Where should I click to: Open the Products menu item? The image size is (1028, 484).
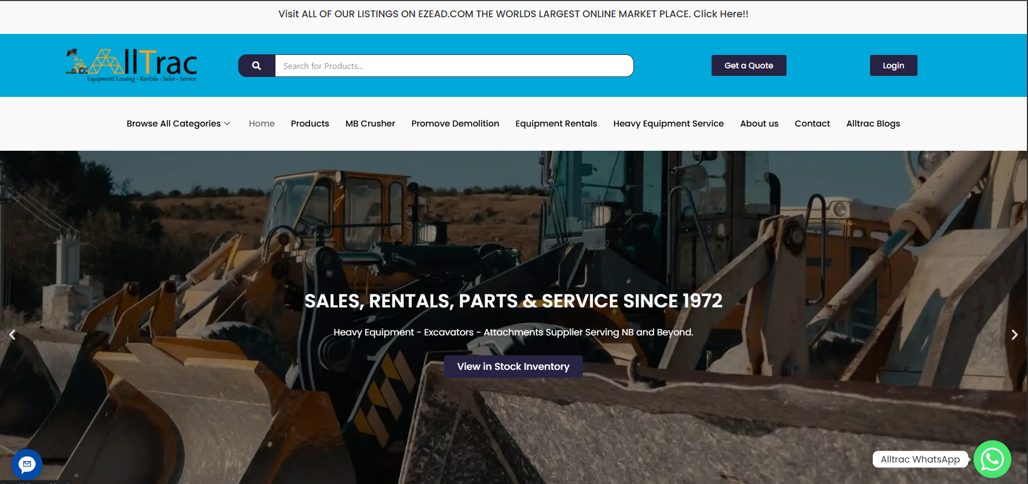click(x=310, y=124)
